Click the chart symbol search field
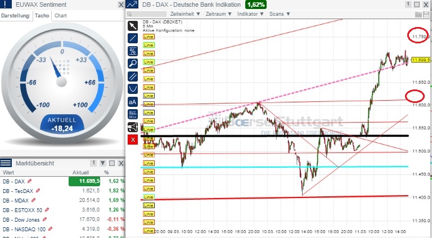The image size is (432, 238). coord(146,14)
